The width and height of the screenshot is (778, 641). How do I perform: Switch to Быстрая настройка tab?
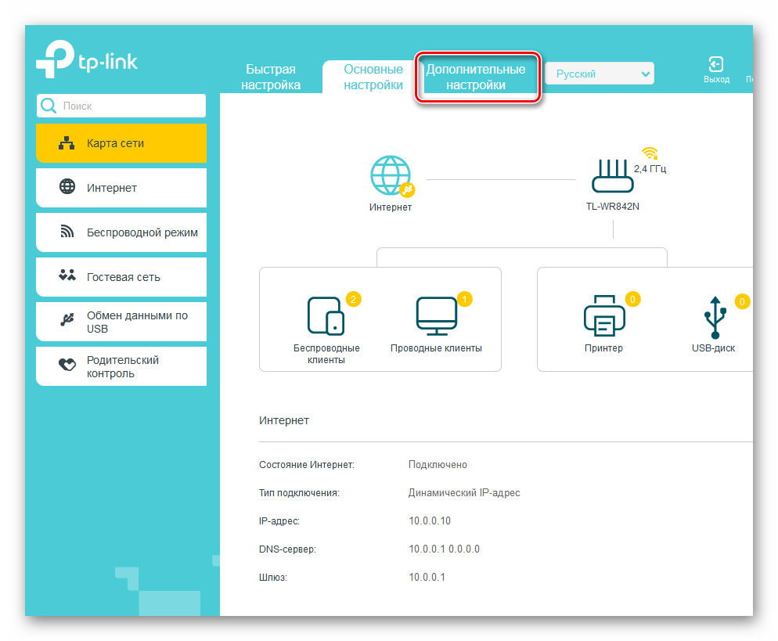[271, 77]
